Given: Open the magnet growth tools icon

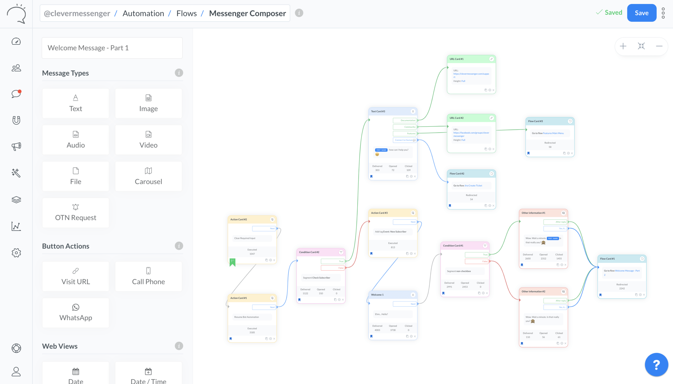Looking at the screenshot, I should coord(16,120).
